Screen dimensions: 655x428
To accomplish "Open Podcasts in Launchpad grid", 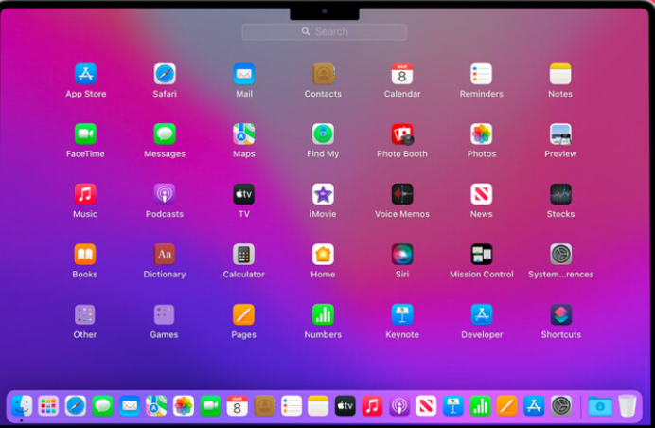I will pyautogui.click(x=165, y=194).
